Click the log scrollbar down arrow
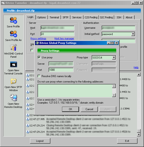 (x=139, y=134)
